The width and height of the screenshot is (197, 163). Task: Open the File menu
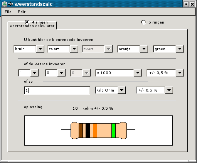click(8, 12)
